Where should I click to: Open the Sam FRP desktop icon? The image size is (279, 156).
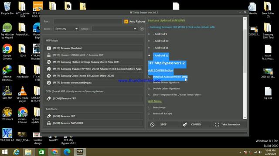tap(7, 93)
